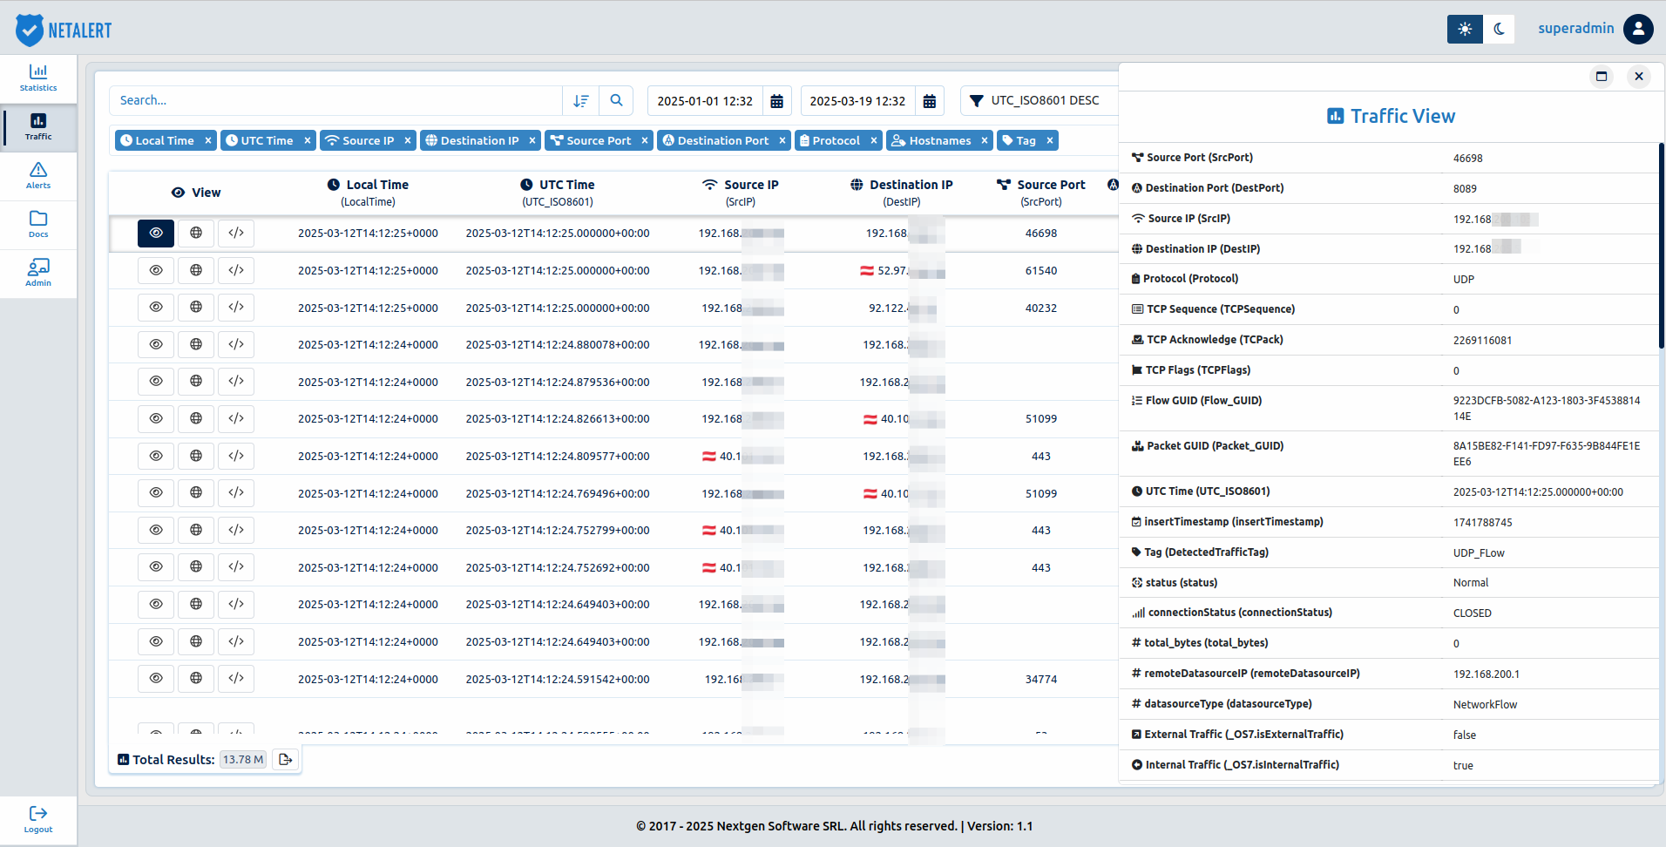Sort by Source Port column header

(x=1041, y=193)
